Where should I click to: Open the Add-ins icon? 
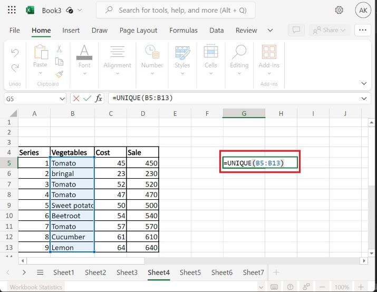[269, 52]
